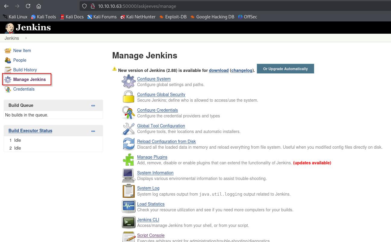
Task: Open Build History from the sidebar
Action: coord(25,70)
